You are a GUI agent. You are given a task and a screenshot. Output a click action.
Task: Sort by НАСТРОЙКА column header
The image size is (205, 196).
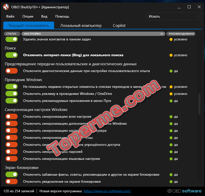(x=93, y=34)
